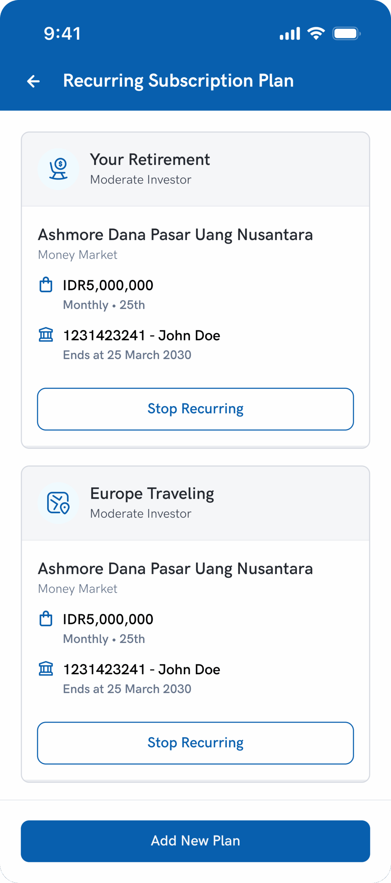The image size is (391, 883).
Task: Stop recurring for Europe Traveling plan
Action: tap(195, 743)
